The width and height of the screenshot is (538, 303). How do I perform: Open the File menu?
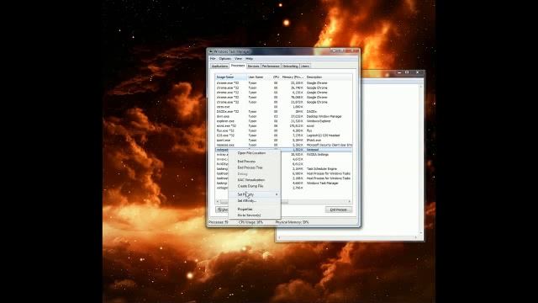point(213,59)
